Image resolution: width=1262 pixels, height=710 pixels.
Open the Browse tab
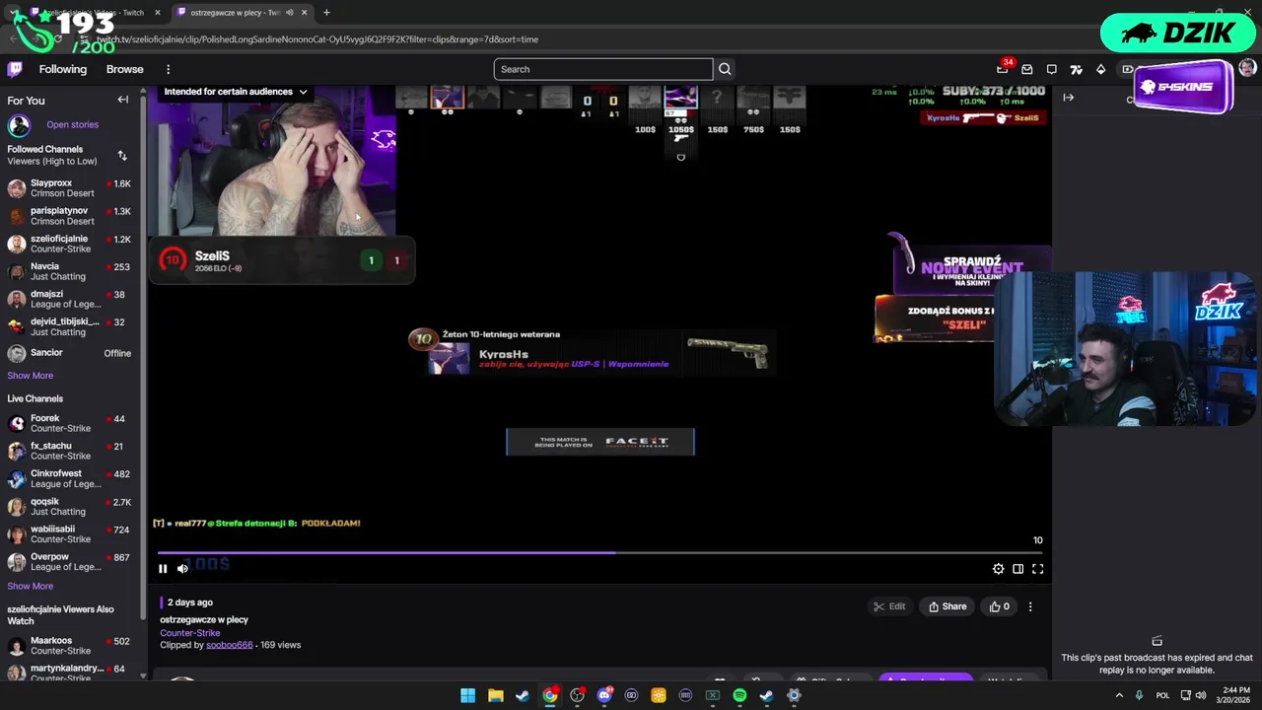point(125,69)
